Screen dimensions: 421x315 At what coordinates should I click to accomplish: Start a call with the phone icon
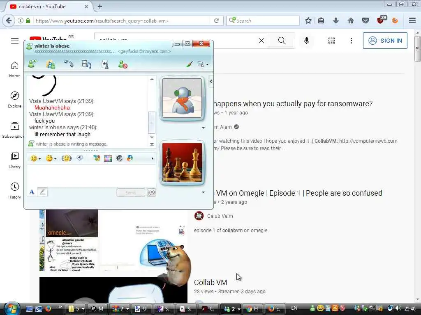click(69, 64)
